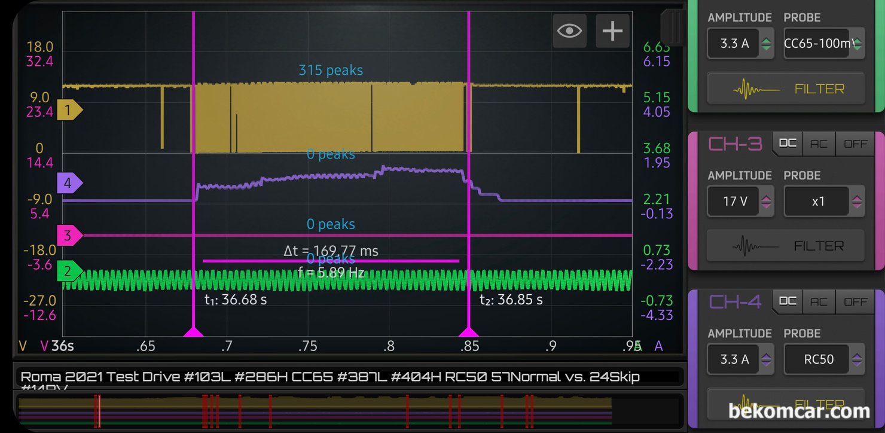Select channel 4 purple marker
The width and height of the screenshot is (885, 433).
pyautogui.click(x=69, y=183)
